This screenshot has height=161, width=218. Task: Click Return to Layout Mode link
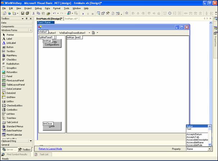[50, 149]
